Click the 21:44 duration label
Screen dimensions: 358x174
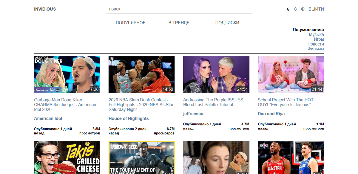click(317, 89)
